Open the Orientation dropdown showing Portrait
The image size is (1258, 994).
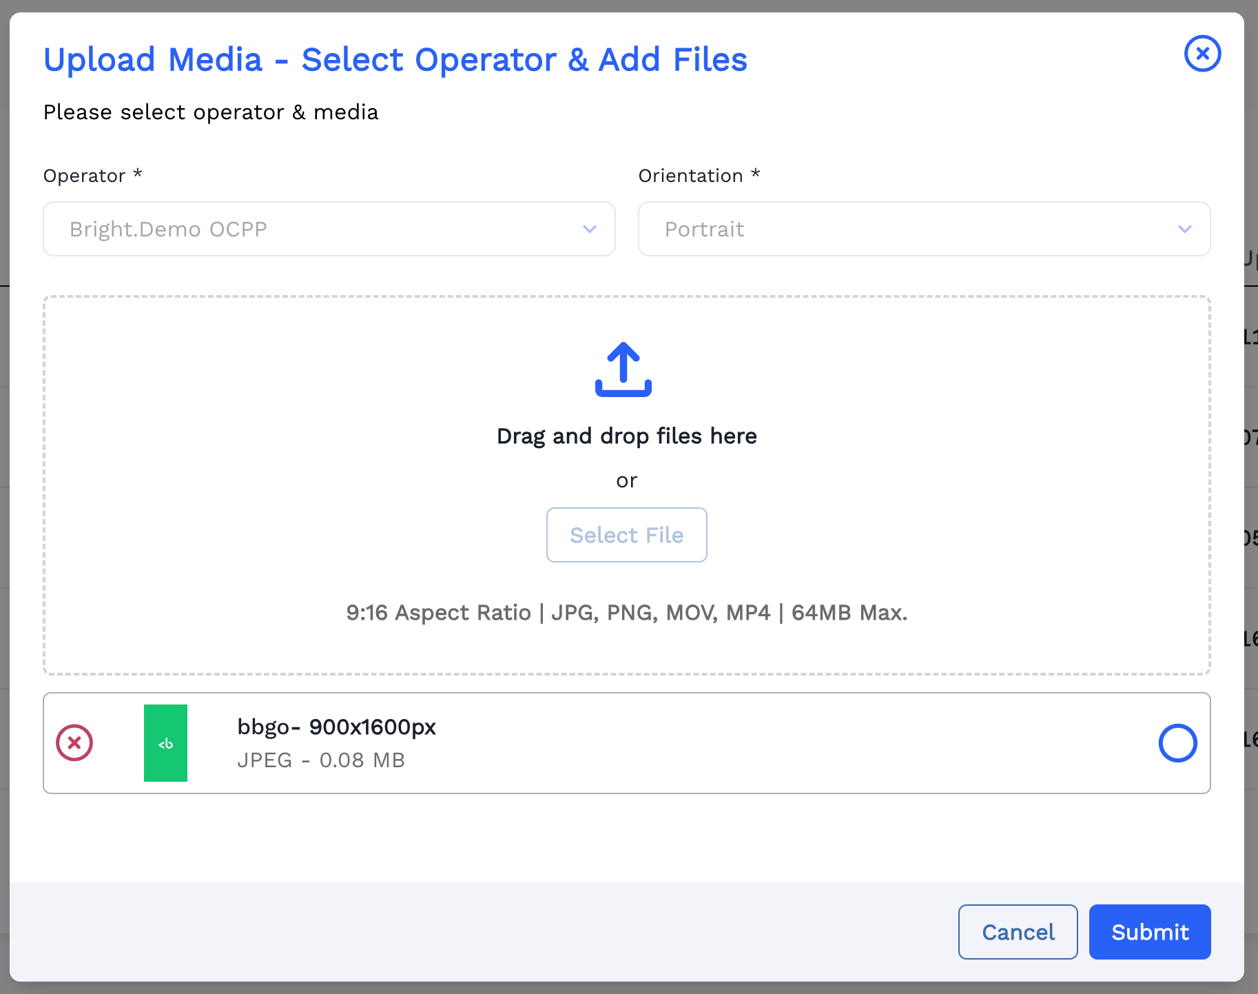click(x=909, y=229)
